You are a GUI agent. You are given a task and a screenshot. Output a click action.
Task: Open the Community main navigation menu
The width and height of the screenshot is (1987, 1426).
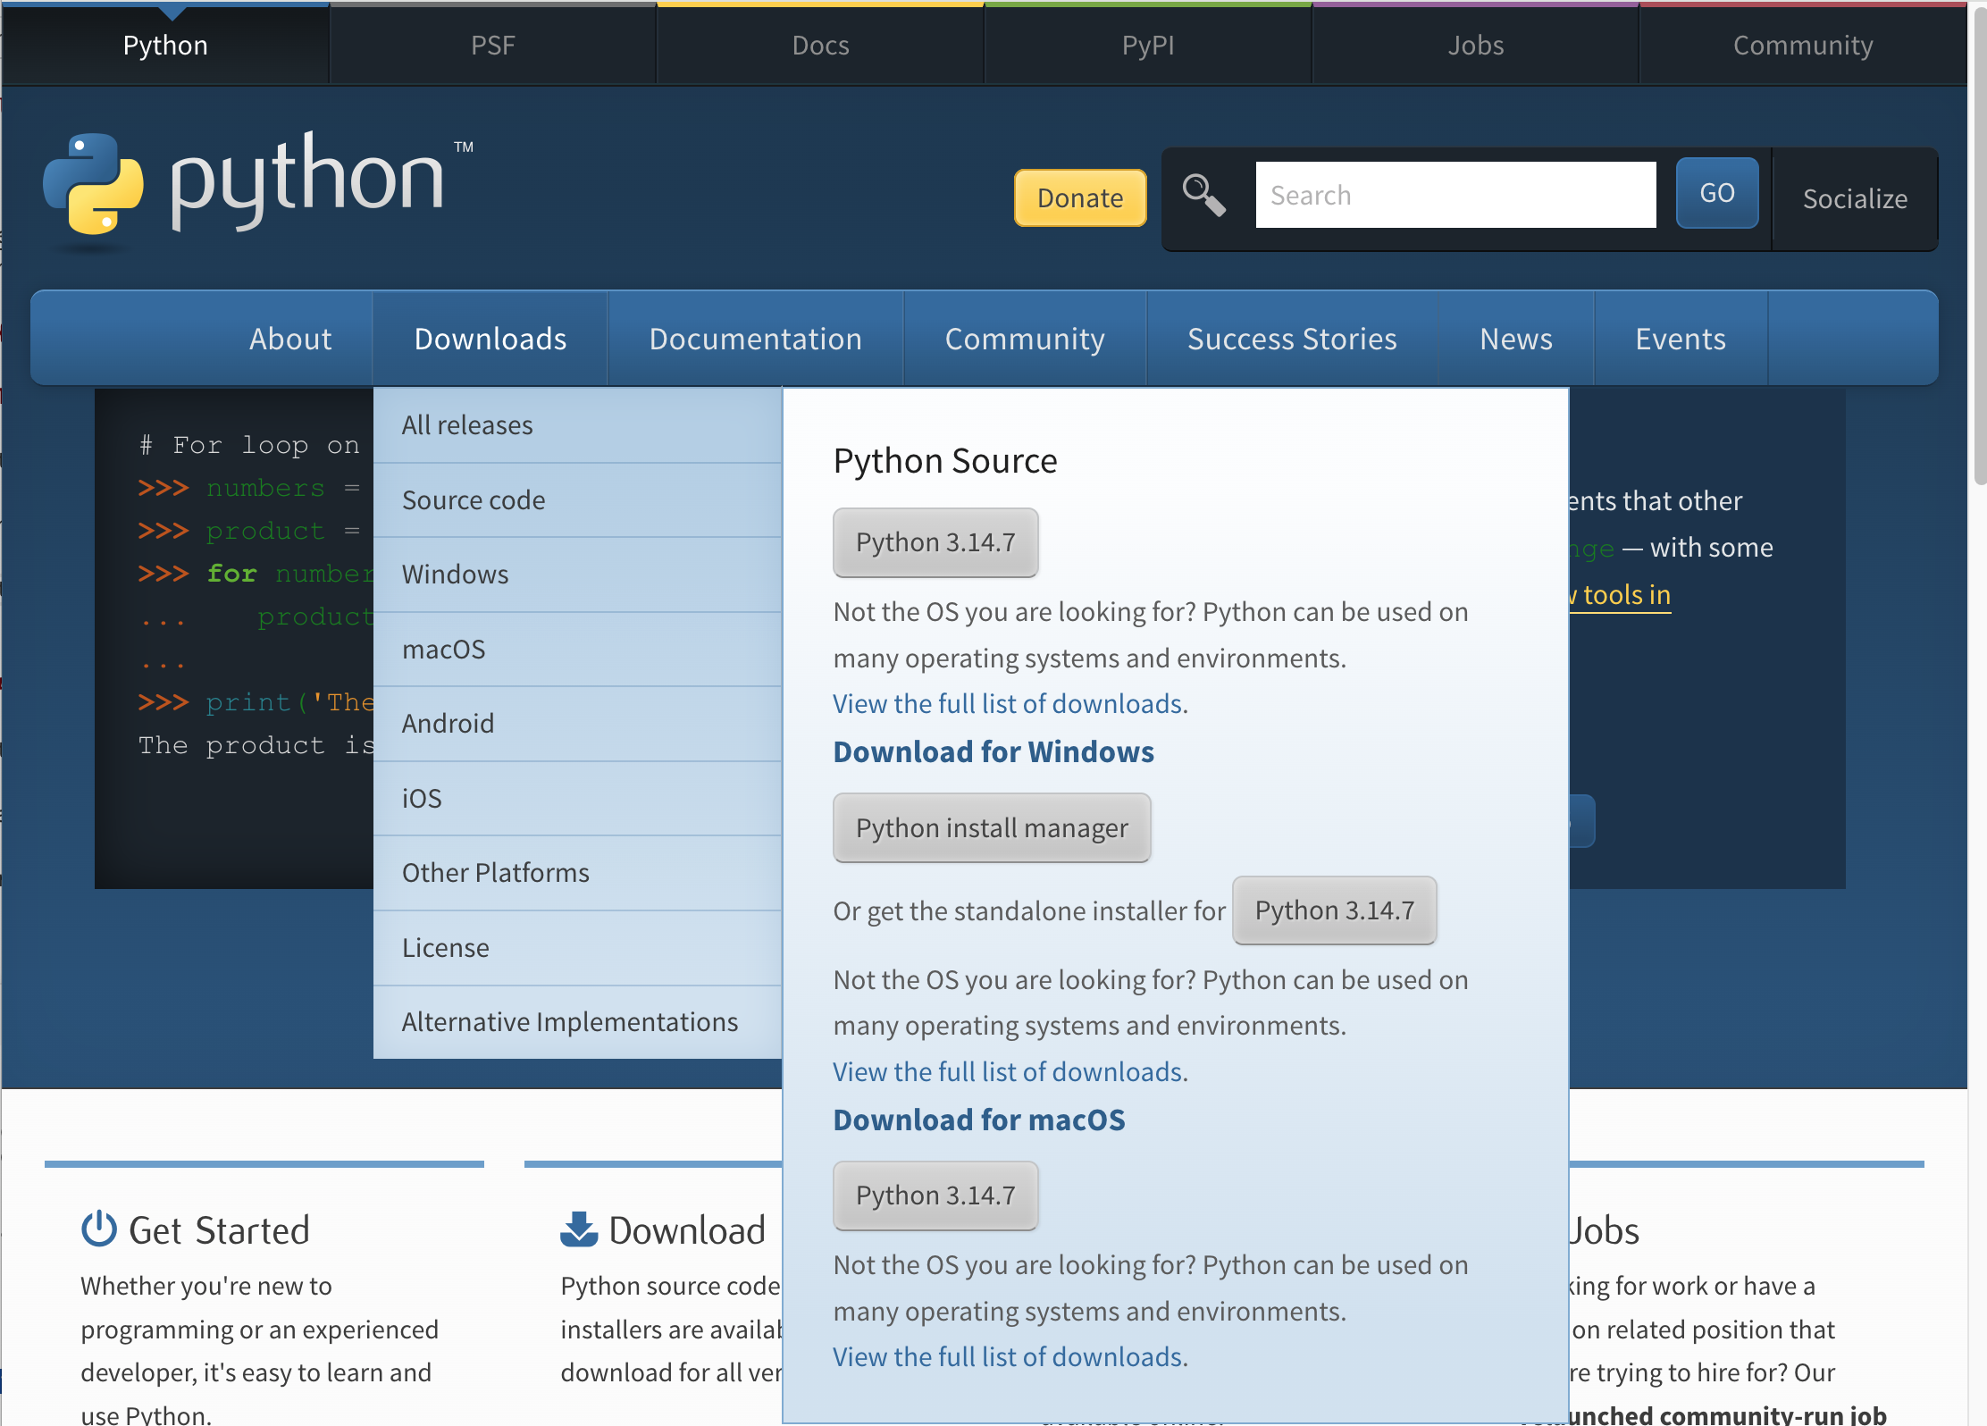1025,339
